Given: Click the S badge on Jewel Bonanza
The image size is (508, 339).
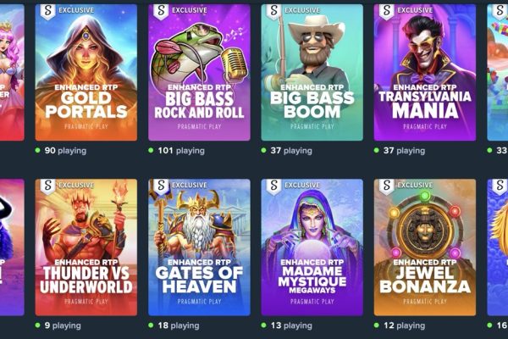Looking at the screenshot, I should tap(387, 186).
